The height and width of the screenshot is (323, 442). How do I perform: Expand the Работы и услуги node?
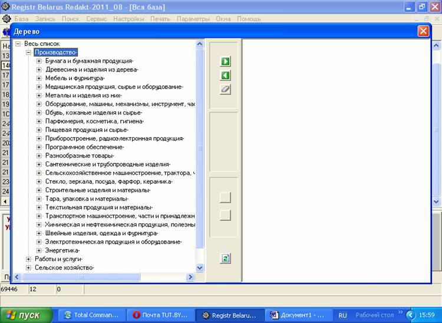click(28, 259)
